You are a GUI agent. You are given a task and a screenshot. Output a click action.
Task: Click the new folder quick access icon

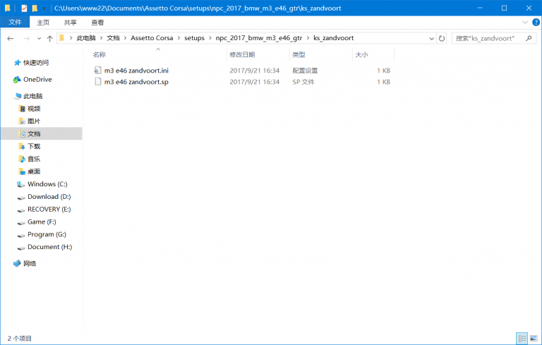click(x=35, y=8)
